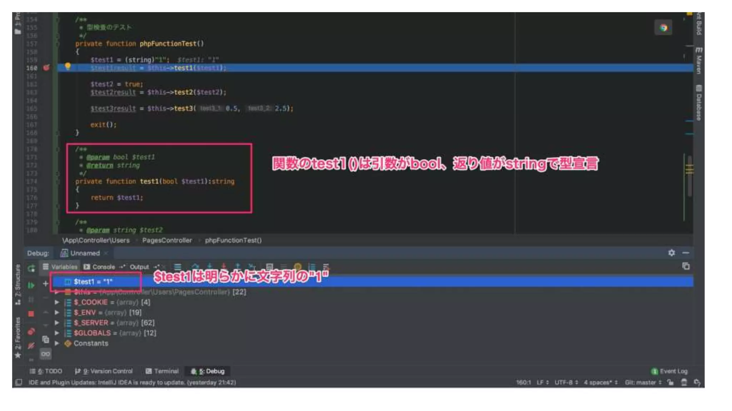This screenshot has height=411, width=732.
Task: Open the Event Log button
Action: (x=669, y=371)
